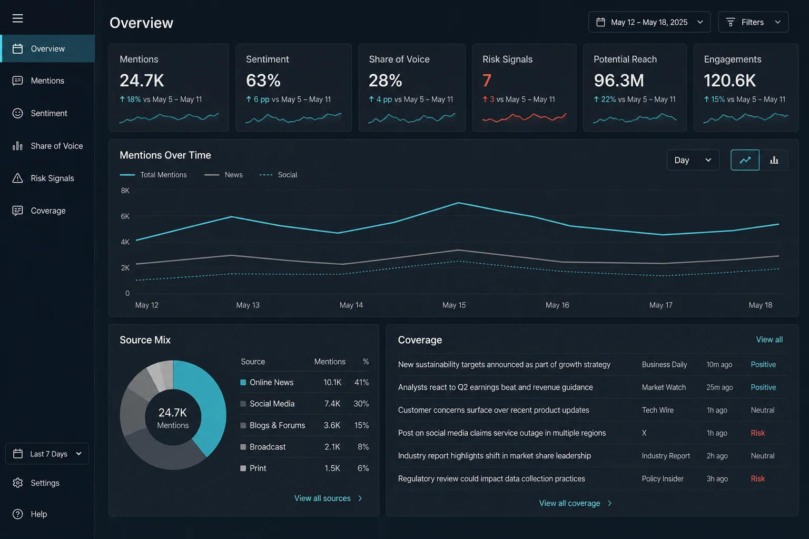Go to Overview in sidebar
The width and height of the screenshot is (809, 539).
(47, 48)
